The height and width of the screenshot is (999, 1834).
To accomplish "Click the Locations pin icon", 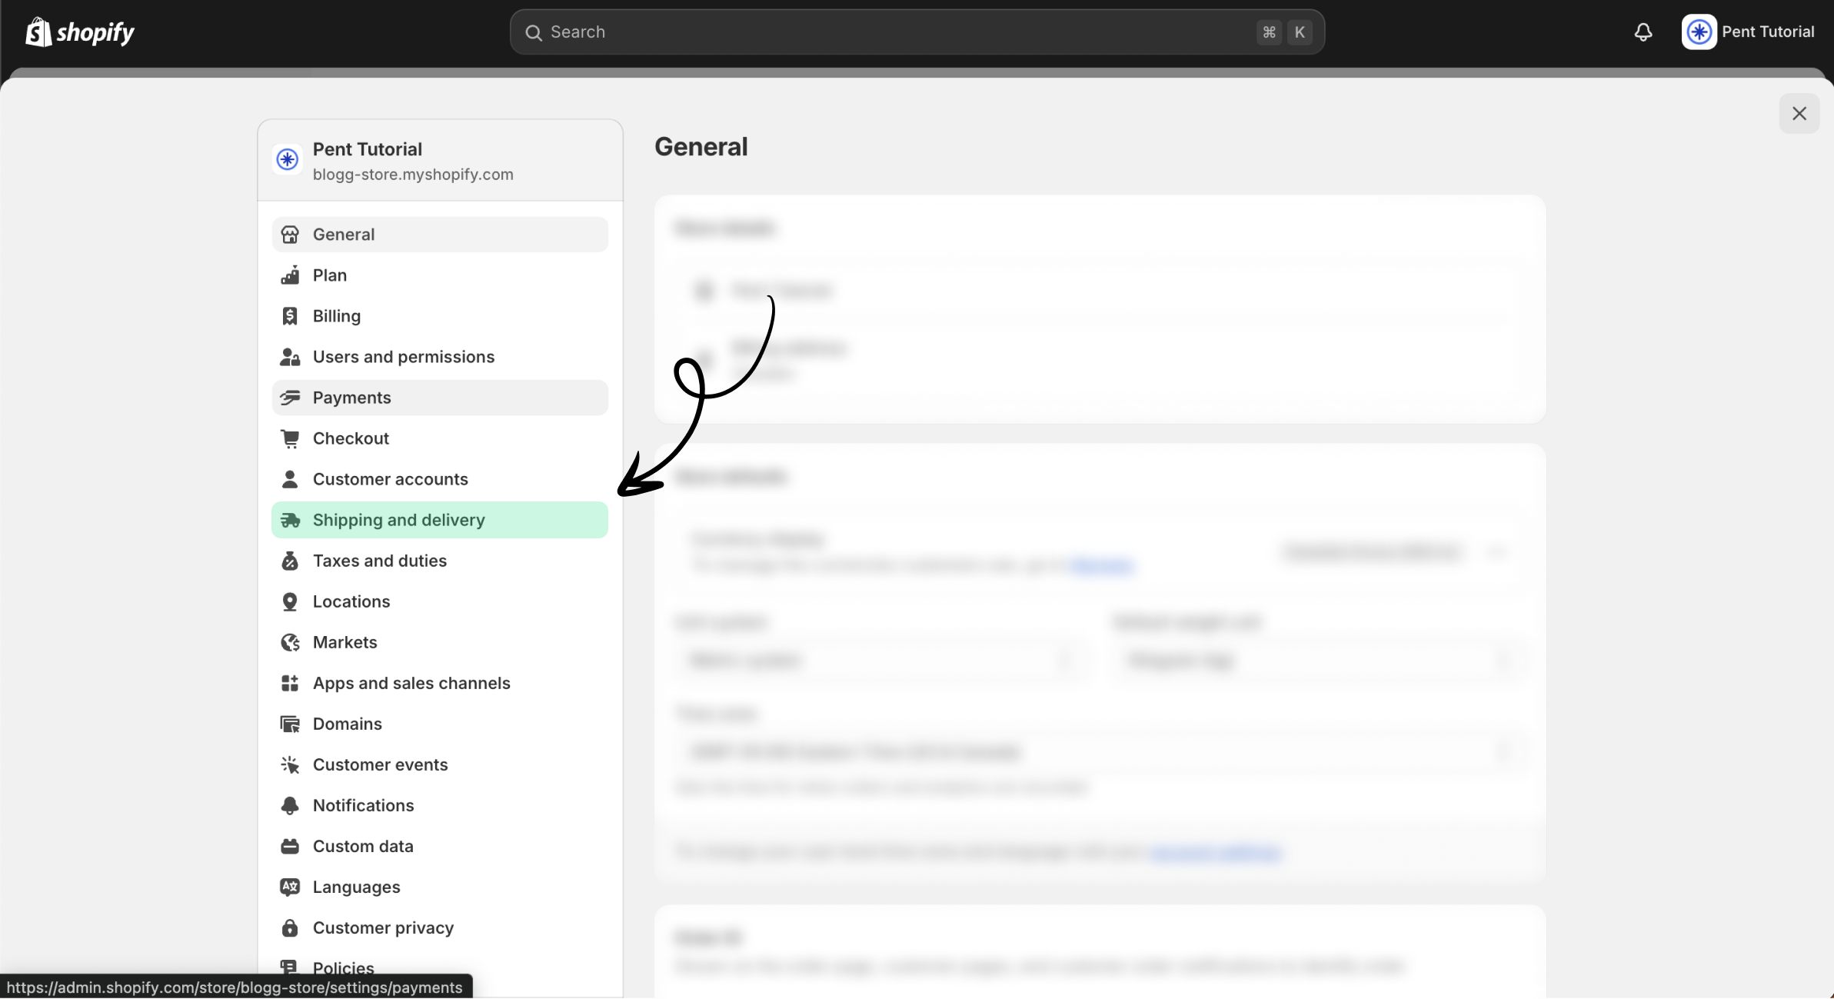I will pyautogui.click(x=290, y=601).
